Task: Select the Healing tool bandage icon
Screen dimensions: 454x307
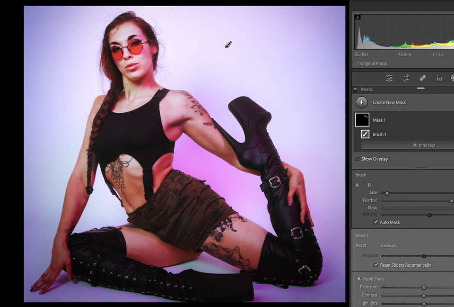Action: pyautogui.click(x=423, y=78)
